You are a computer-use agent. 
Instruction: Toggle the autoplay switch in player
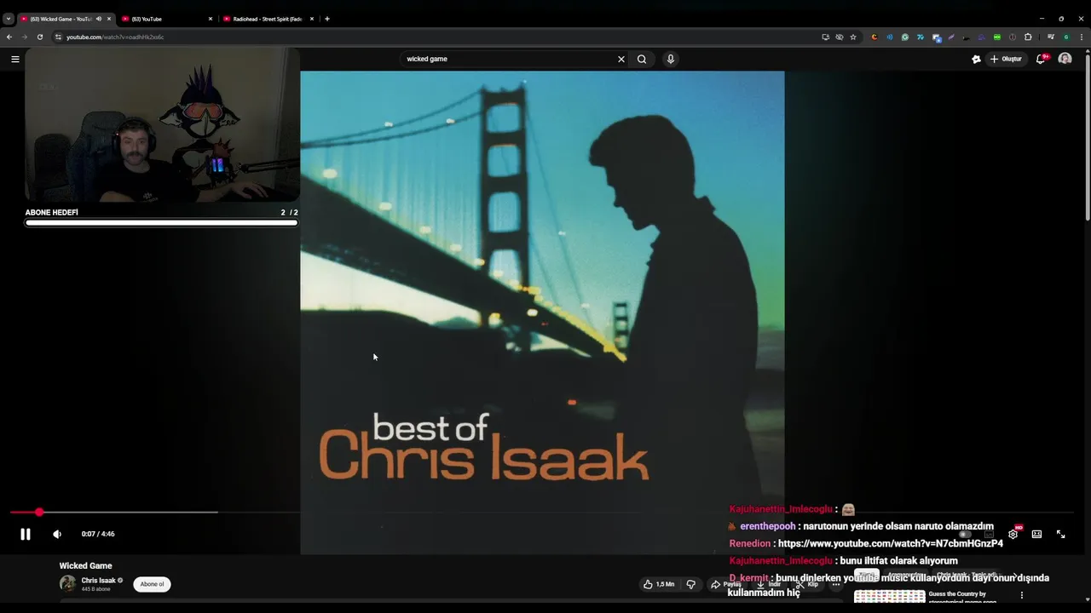(x=964, y=534)
